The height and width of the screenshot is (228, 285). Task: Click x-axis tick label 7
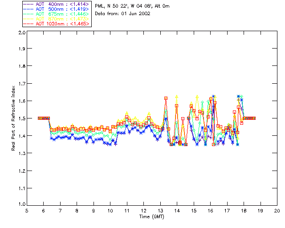[x=60, y=211]
